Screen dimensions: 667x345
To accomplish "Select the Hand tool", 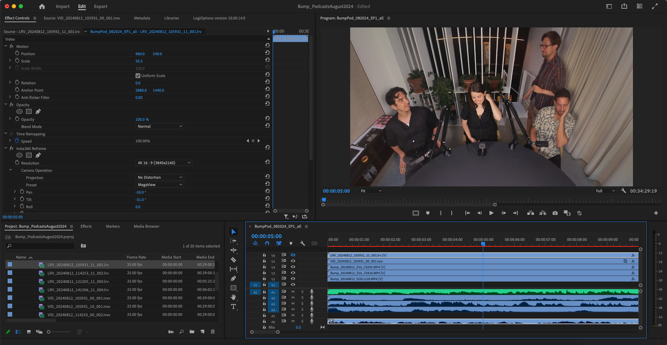I will 233,297.
